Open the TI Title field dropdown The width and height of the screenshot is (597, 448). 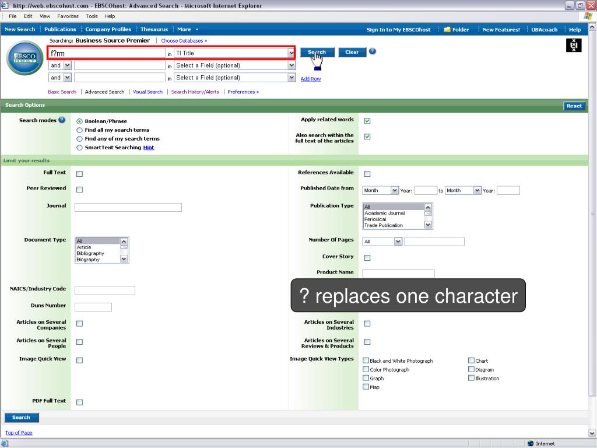click(292, 53)
